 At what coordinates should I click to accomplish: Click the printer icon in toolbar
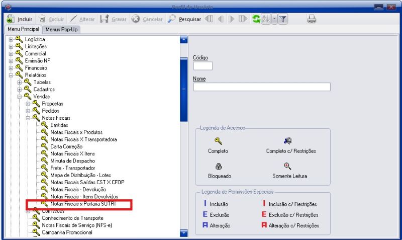(x=312, y=19)
